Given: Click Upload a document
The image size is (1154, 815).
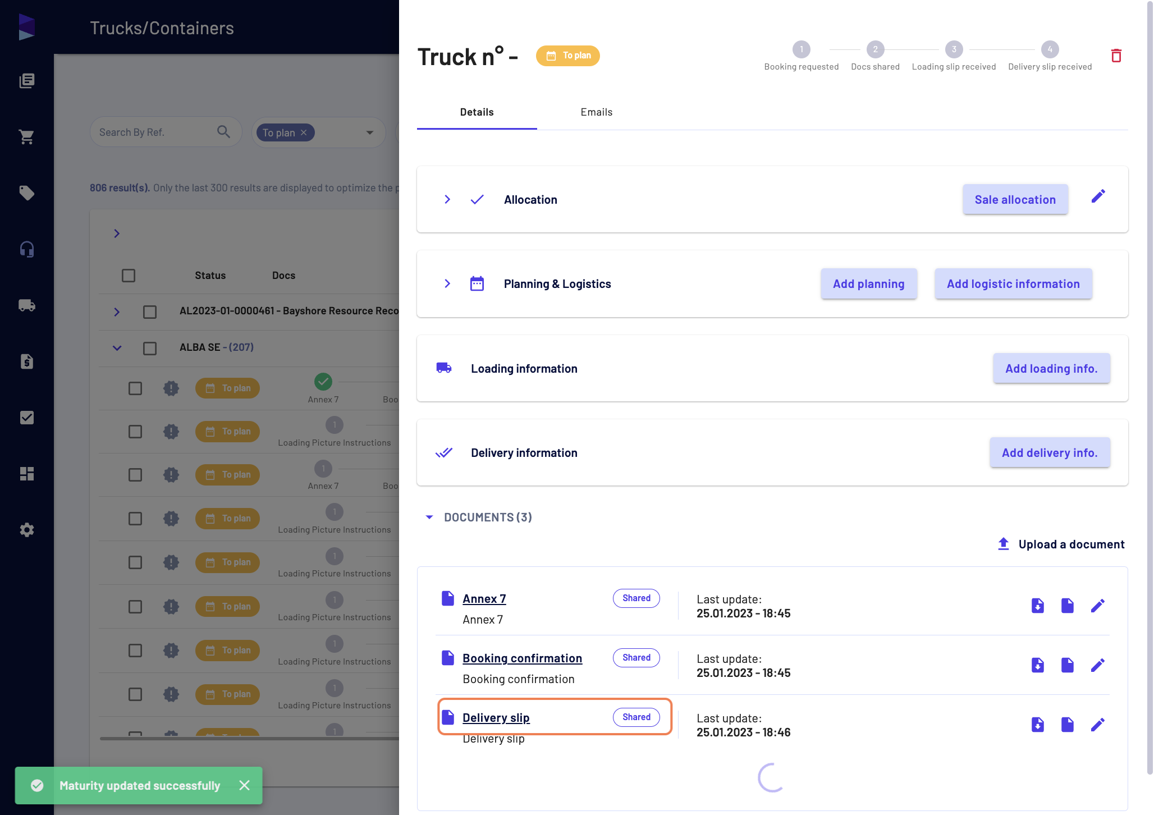Looking at the screenshot, I should coord(1060,544).
